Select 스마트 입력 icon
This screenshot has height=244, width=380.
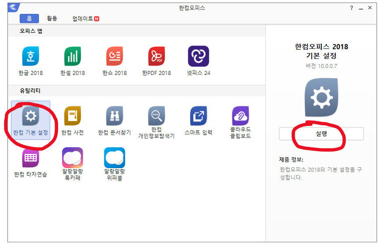199,116
